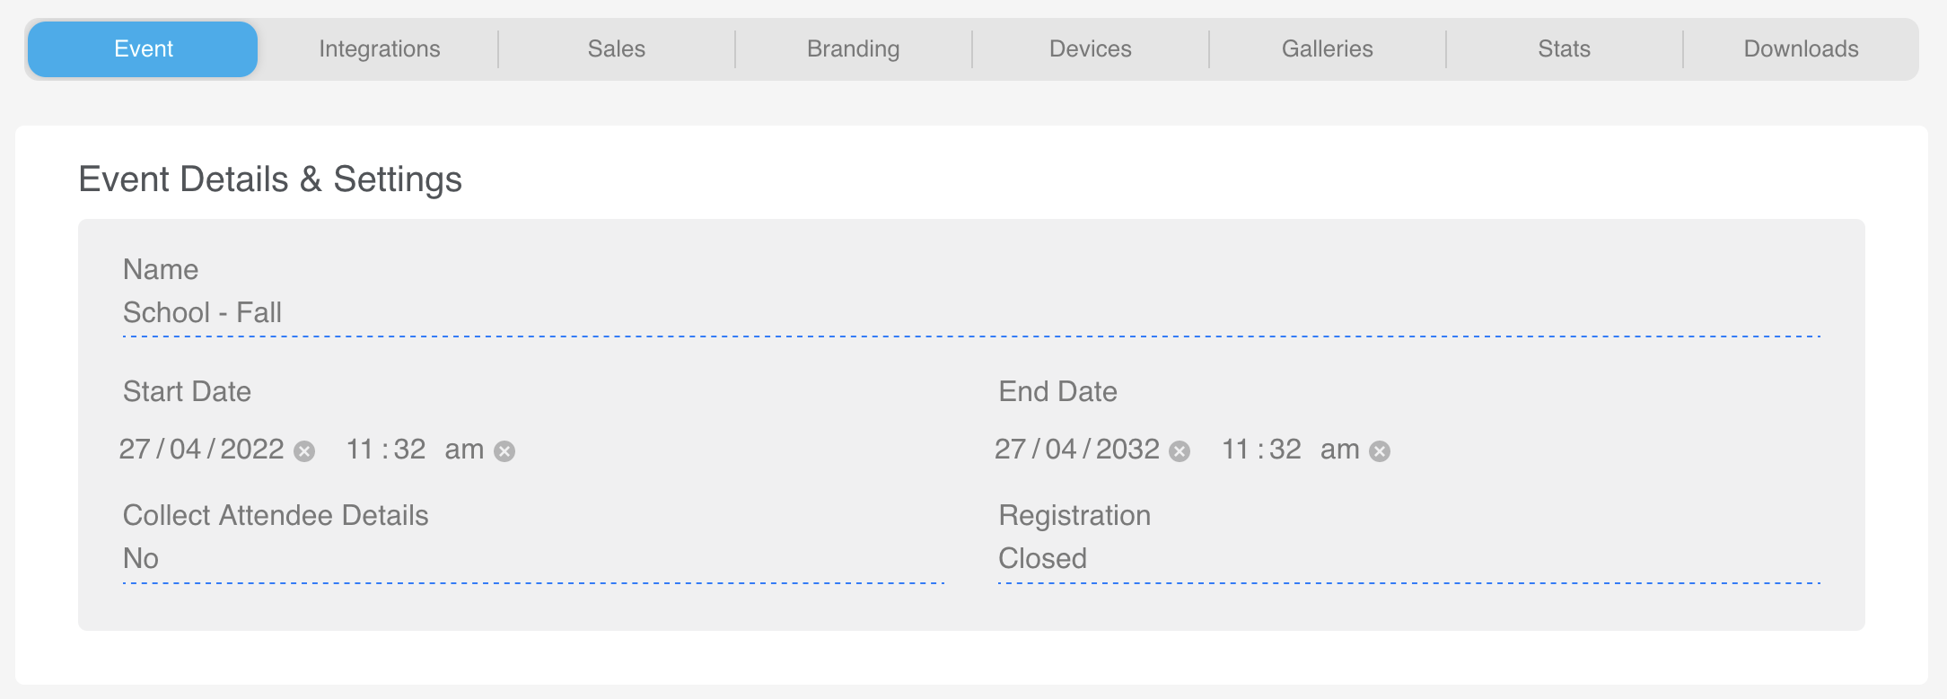This screenshot has height=699, width=1947.
Task: View the Stats tab
Action: click(x=1565, y=49)
